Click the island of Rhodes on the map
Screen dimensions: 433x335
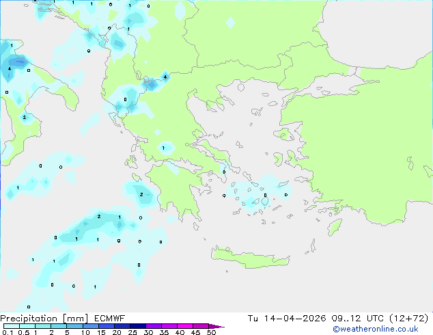pyautogui.click(x=335, y=227)
